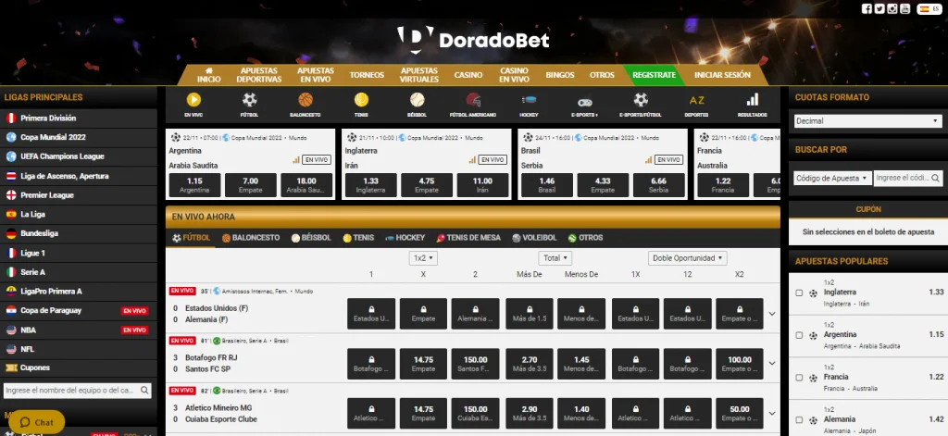Open the Torneos menu item
Viewport: 948px width, 436px height.
tap(367, 75)
